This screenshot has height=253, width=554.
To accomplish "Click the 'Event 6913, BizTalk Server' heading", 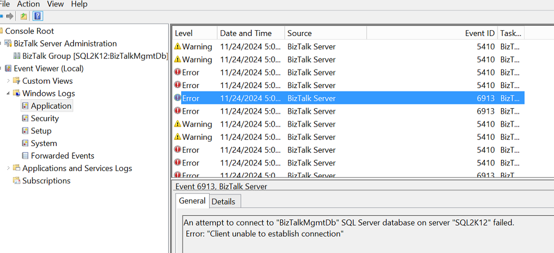I will [x=221, y=186].
